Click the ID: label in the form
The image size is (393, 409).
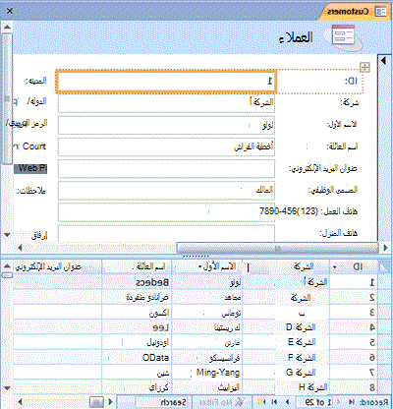coord(351,81)
